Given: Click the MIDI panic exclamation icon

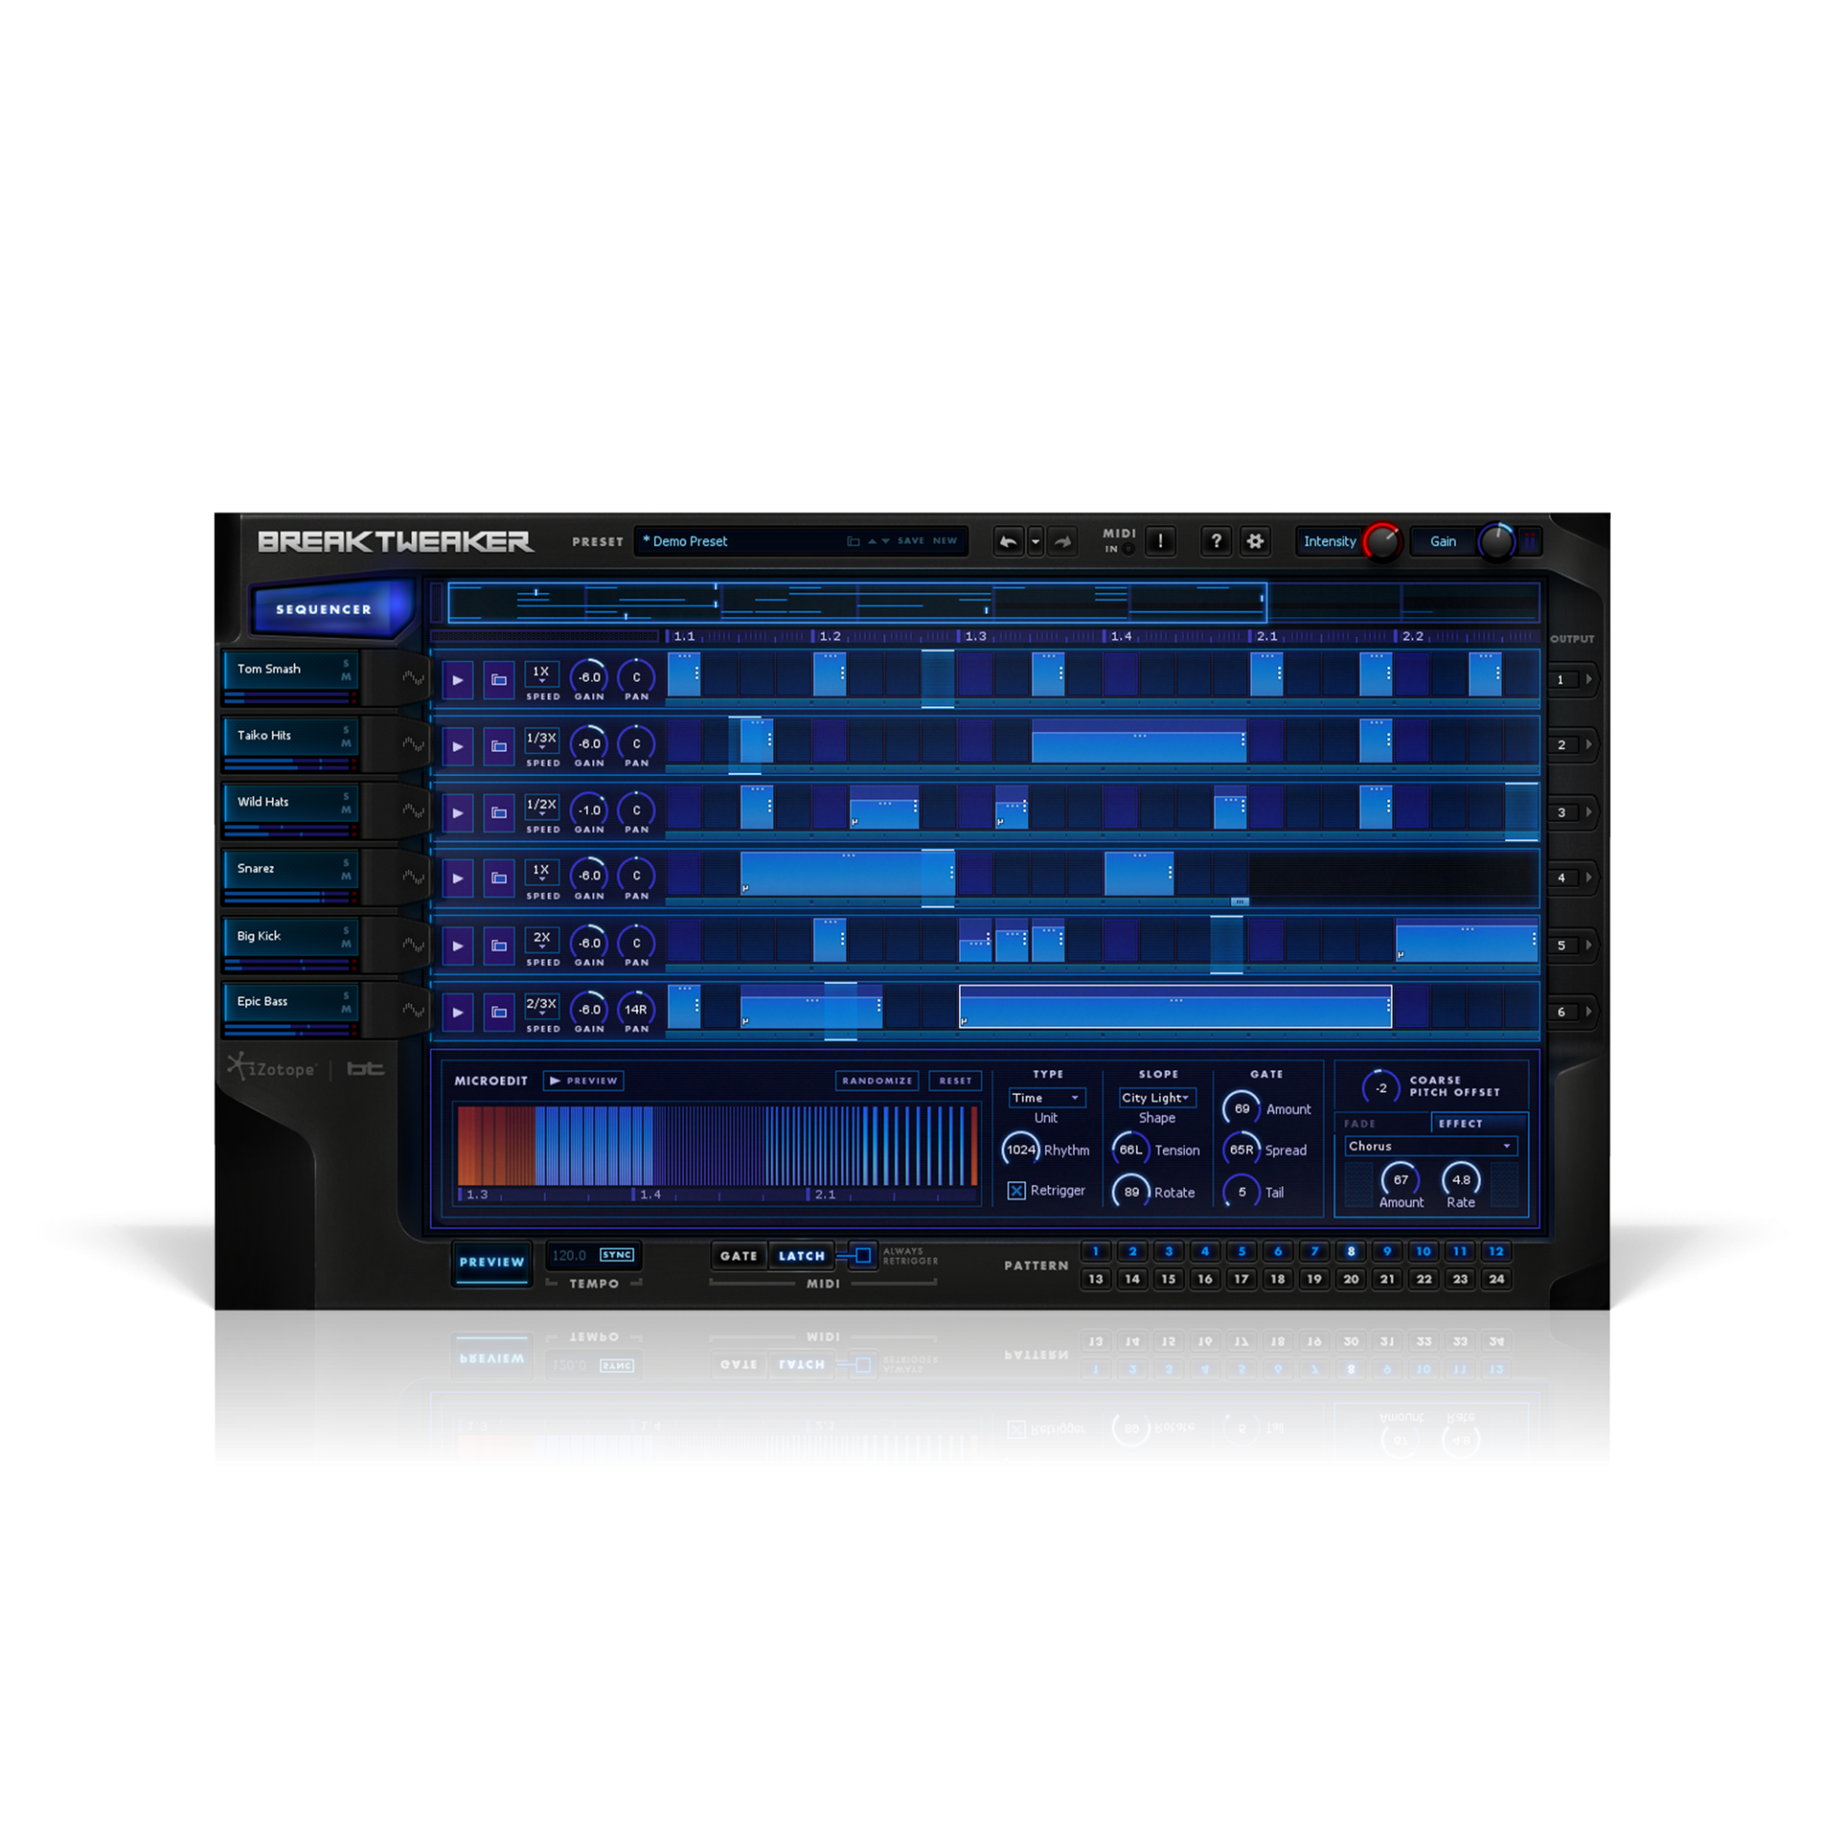Looking at the screenshot, I should click(x=1160, y=541).
